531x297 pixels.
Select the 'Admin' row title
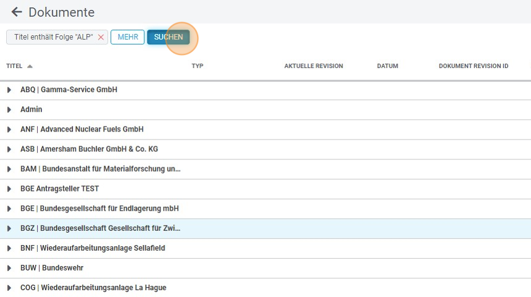31,109
